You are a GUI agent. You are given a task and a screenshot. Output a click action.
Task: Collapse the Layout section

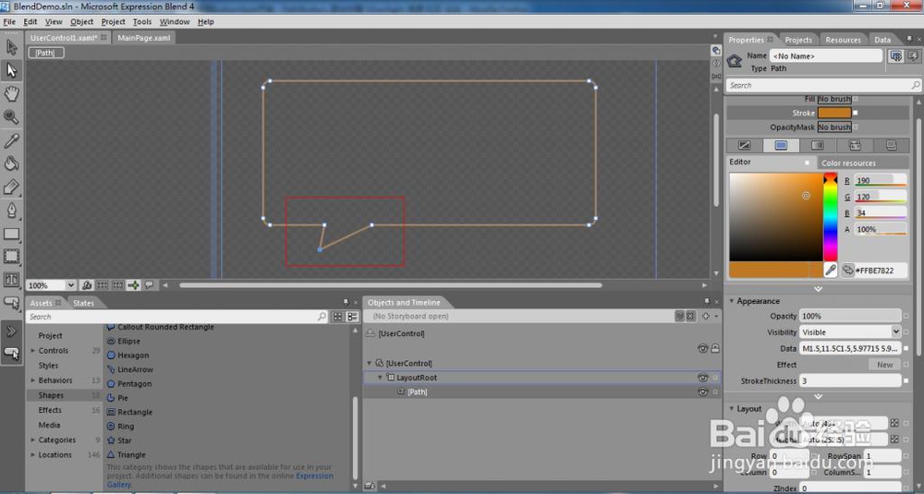[732, 409]
